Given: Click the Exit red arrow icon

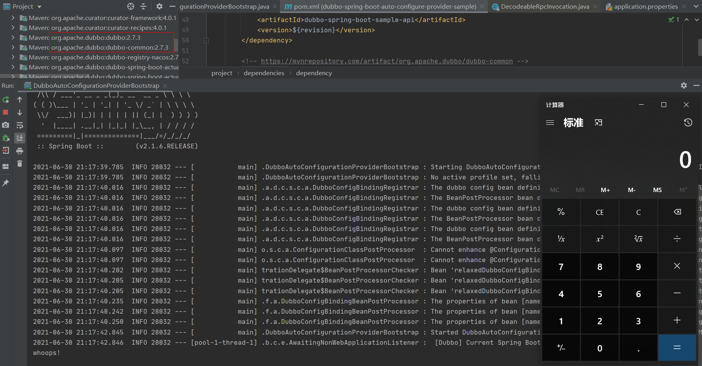Looking at the screenshot, I should [6, 151].
